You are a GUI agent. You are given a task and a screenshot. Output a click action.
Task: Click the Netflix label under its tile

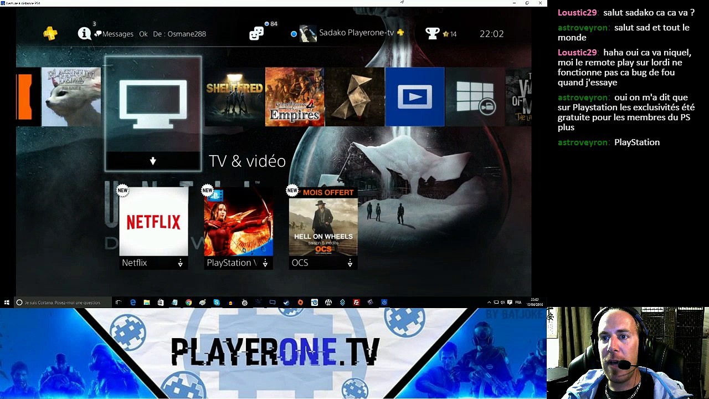(x=135, y=263)
